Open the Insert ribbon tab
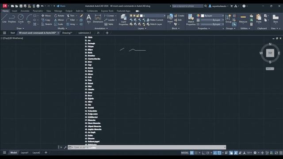This screenshot has height=159, width=283. tap(15, 11)
